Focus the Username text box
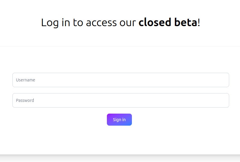This screenshot has width=240, height=162. click(120, 80)
